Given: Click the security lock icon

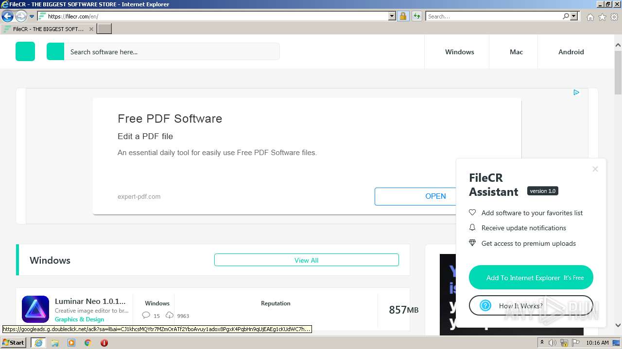Looking at the screenshot, I should 403,16.
